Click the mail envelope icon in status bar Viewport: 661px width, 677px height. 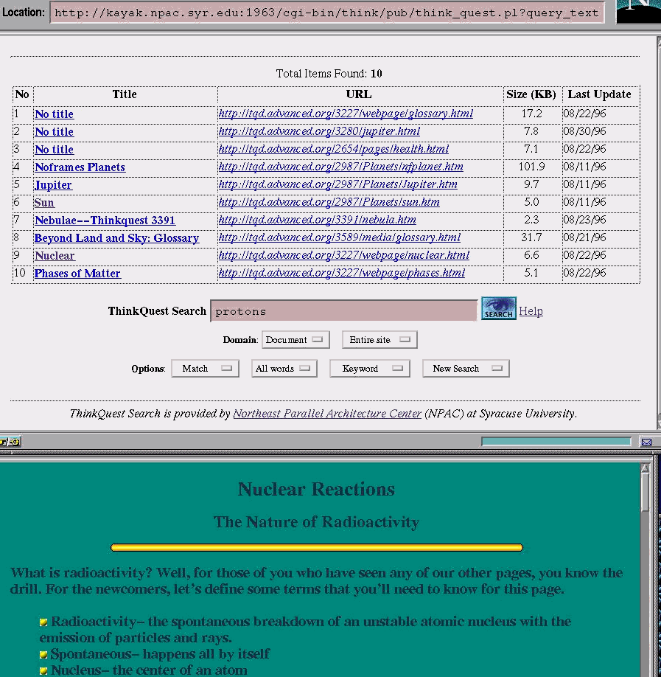tap(646, 442)
